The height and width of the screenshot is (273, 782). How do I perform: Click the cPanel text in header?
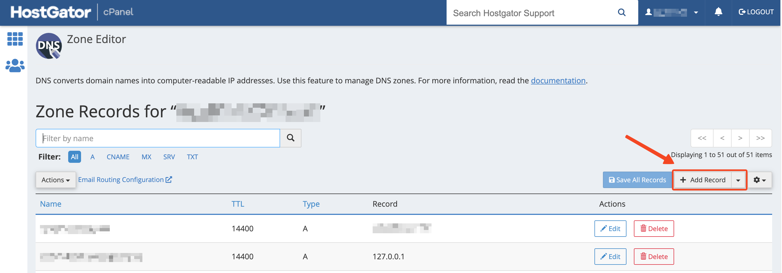(118, 12)
